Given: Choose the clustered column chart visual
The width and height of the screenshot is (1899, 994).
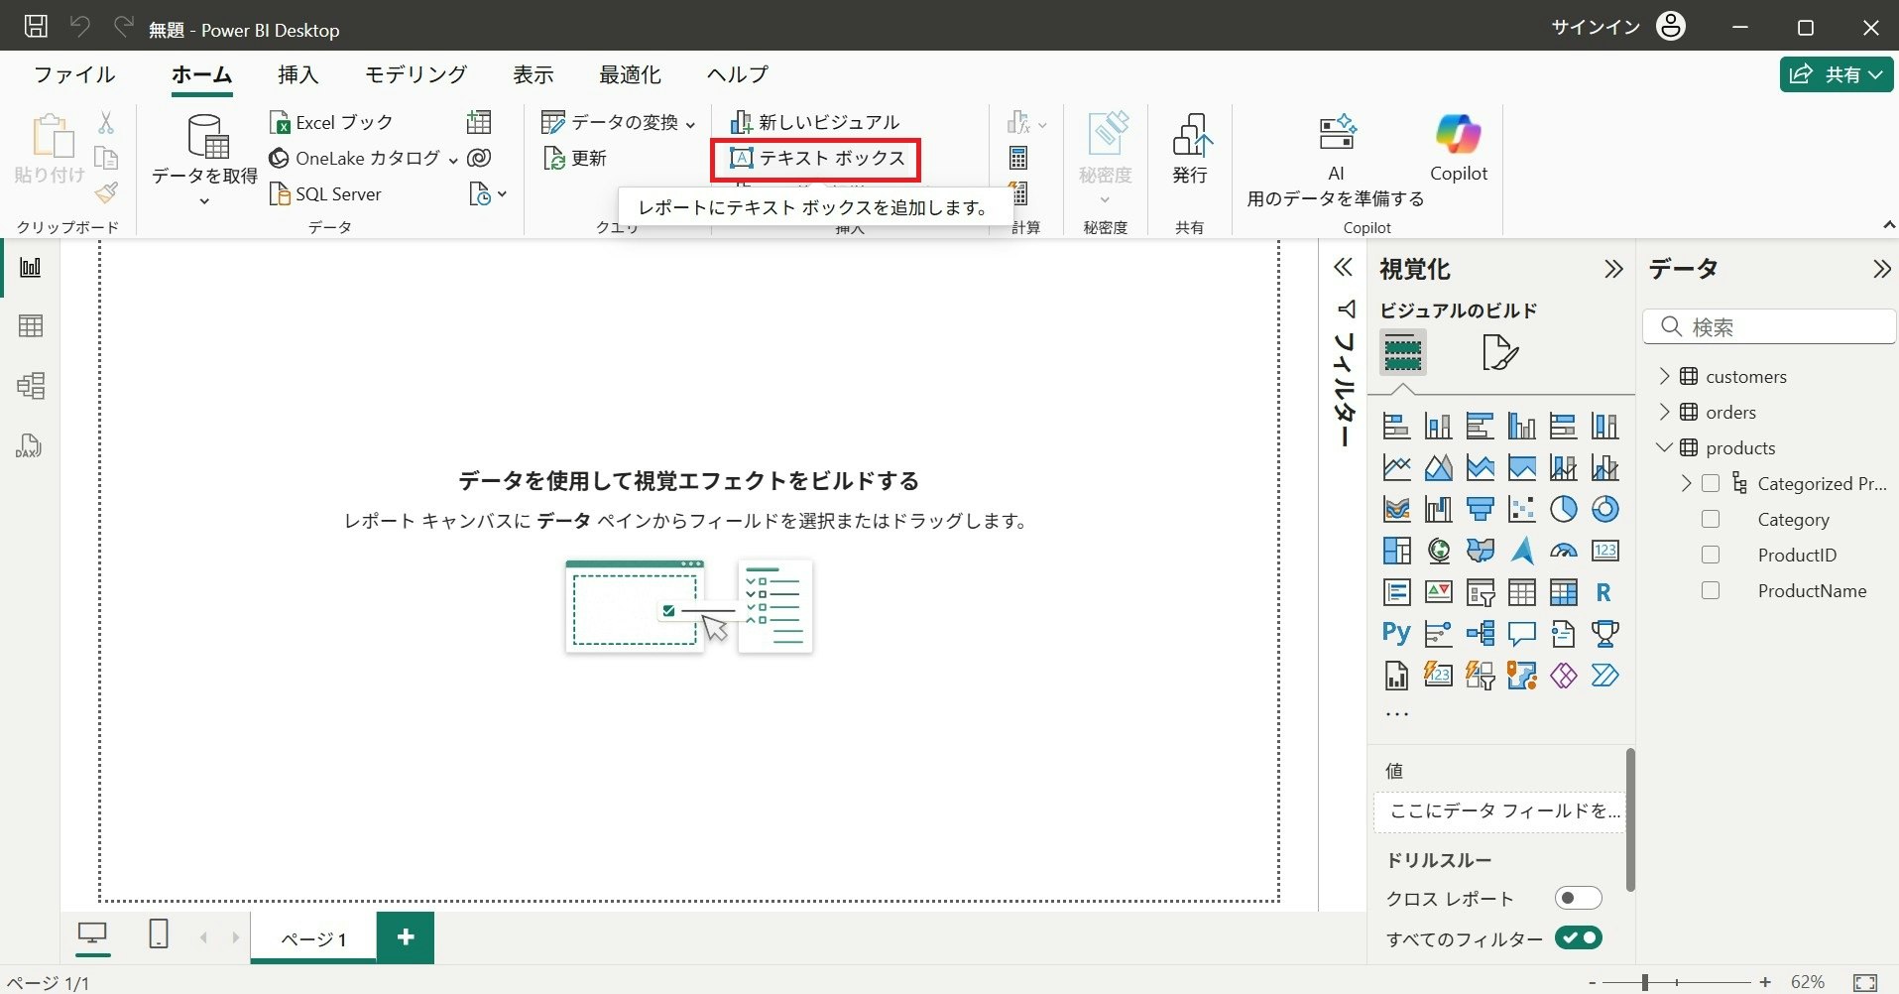Looking at the screenshot, I should (1521, 426).
